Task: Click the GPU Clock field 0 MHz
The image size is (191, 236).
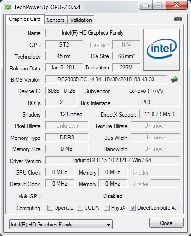Action: point(59,172)
